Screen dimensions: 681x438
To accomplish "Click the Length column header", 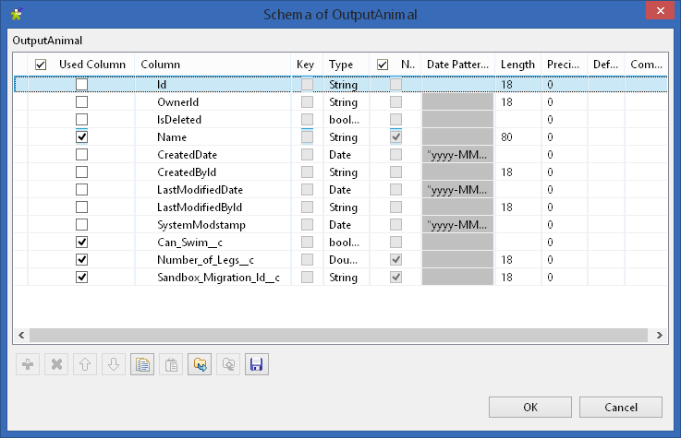I will coord(517,65).
